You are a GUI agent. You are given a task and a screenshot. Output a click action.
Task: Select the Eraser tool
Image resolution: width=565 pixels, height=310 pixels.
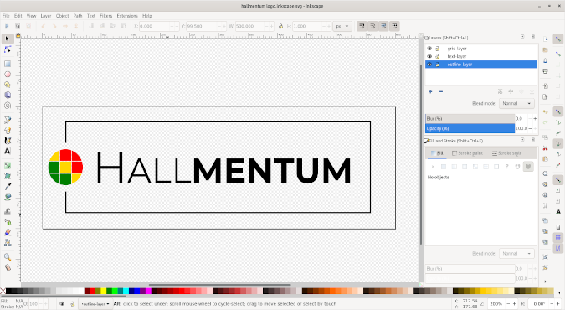(x=8, y=232)
